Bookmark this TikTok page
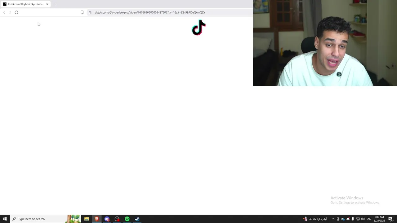This screenshot has width=397, height=223. point(82,12)
